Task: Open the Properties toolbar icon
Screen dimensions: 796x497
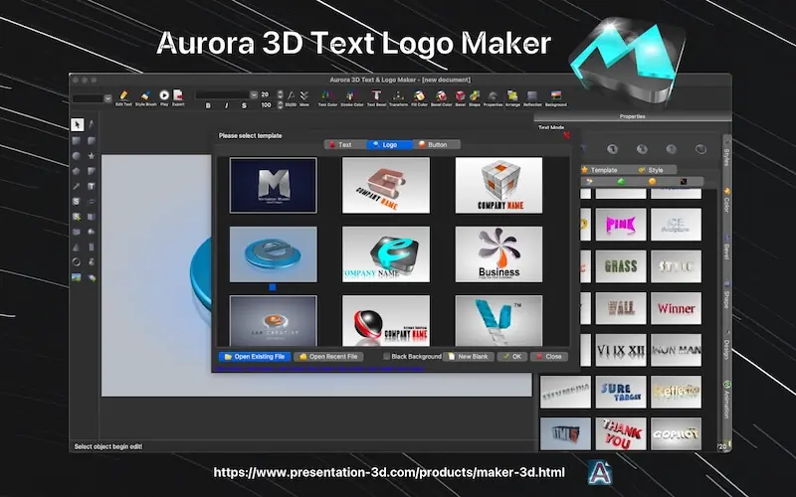Action: tap(493, 97)
